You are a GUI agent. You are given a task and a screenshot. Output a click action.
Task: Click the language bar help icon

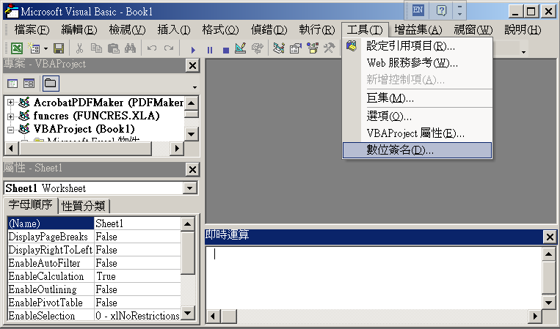tap(442, 11)
